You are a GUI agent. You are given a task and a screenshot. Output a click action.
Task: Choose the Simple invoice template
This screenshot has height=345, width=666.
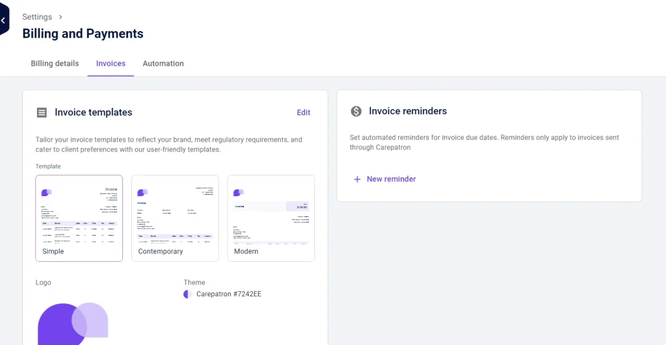79,218
